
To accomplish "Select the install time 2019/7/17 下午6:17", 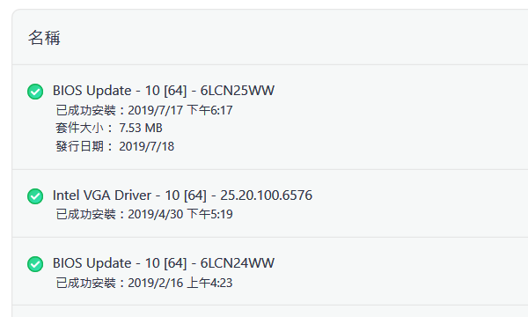I will coord(180,110).
